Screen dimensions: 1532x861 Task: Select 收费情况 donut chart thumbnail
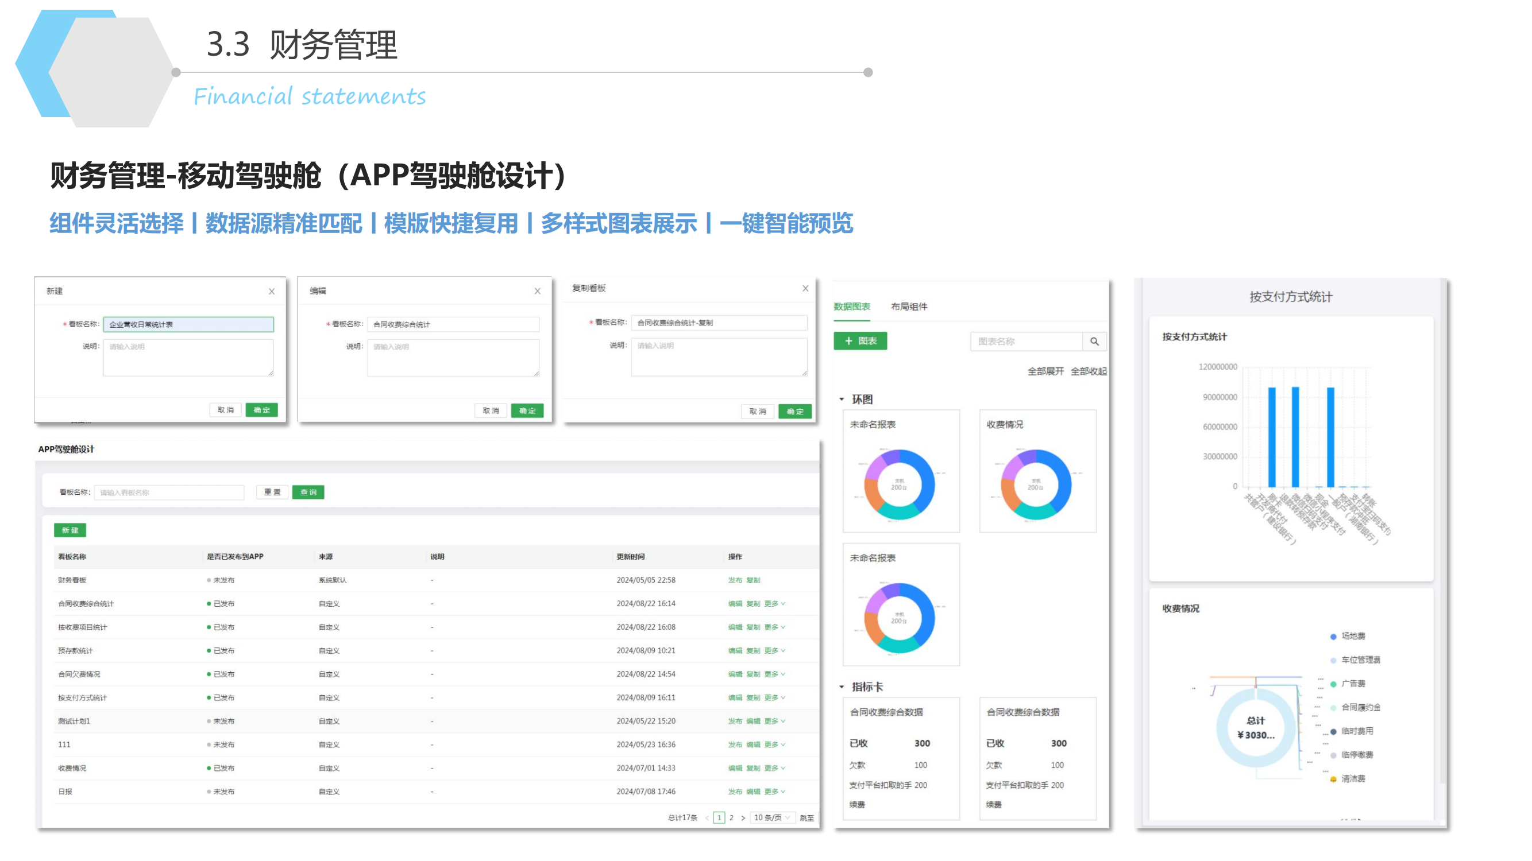[1037, 471]
